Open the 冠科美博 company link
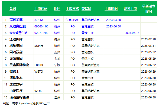The height and width of the screenshot is (107, 159). pos(16,20)
